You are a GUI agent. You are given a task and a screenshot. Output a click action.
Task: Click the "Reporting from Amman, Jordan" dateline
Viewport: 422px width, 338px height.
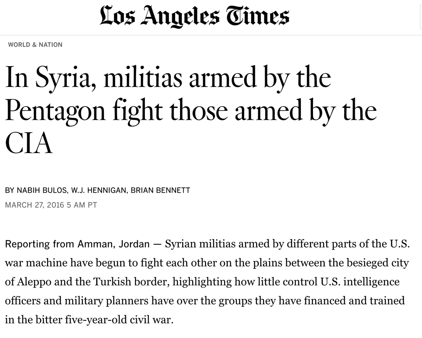point(77,244)
